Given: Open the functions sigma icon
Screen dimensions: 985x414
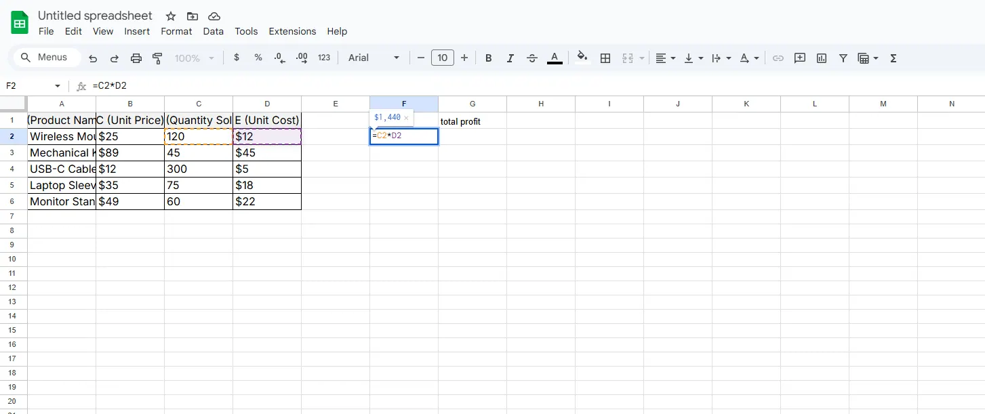Looking at the screenshot, I should click(x=893, y=58).
